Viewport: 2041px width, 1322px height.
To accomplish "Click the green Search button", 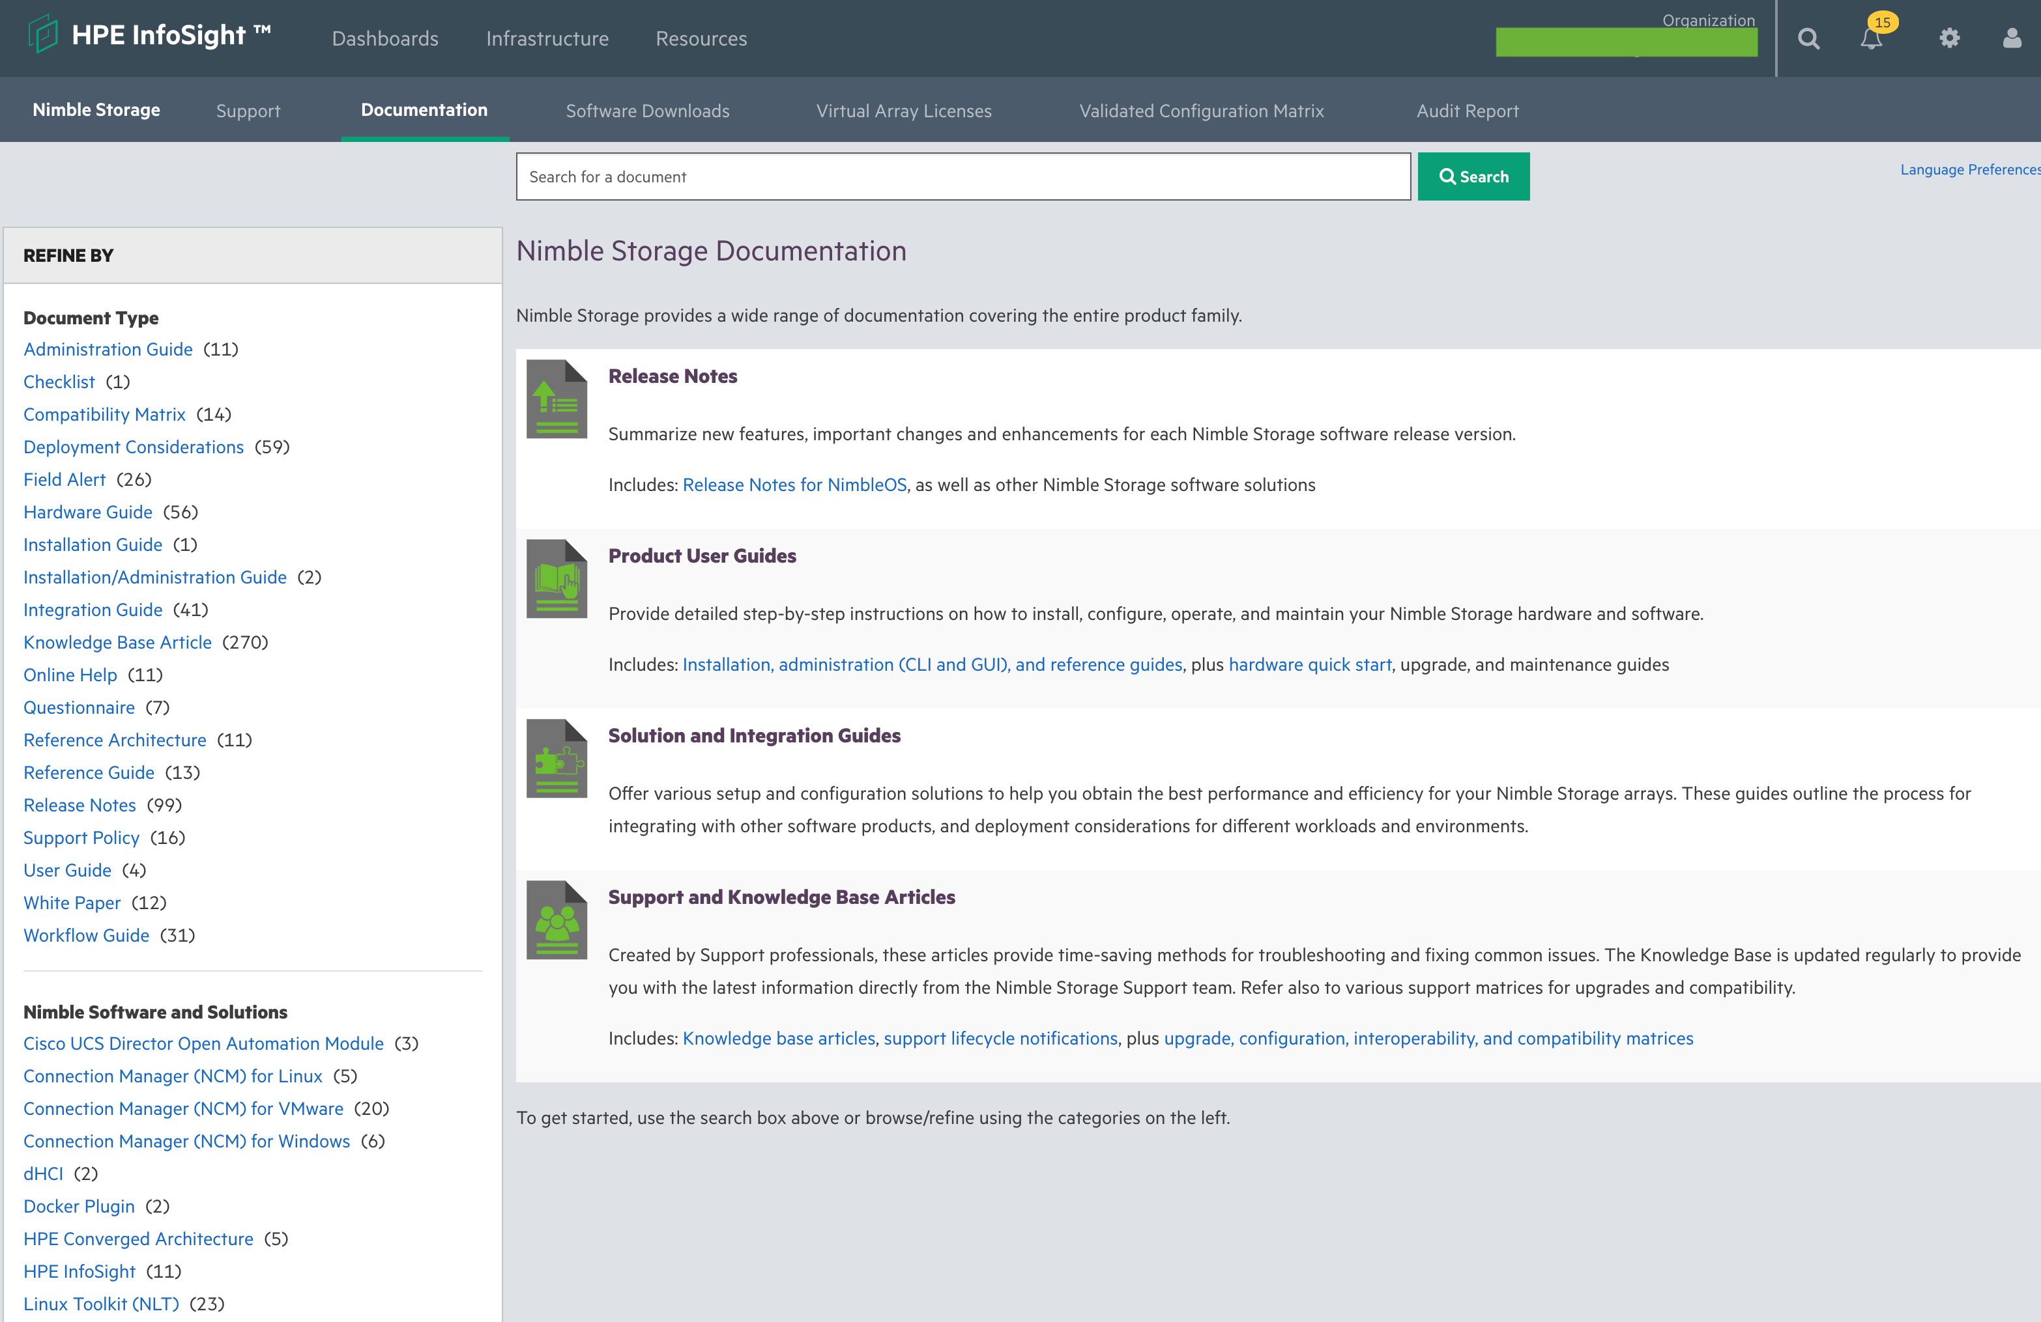I will click(1473, 176).
